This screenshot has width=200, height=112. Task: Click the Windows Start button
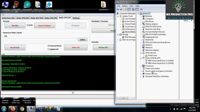[4, 109]
